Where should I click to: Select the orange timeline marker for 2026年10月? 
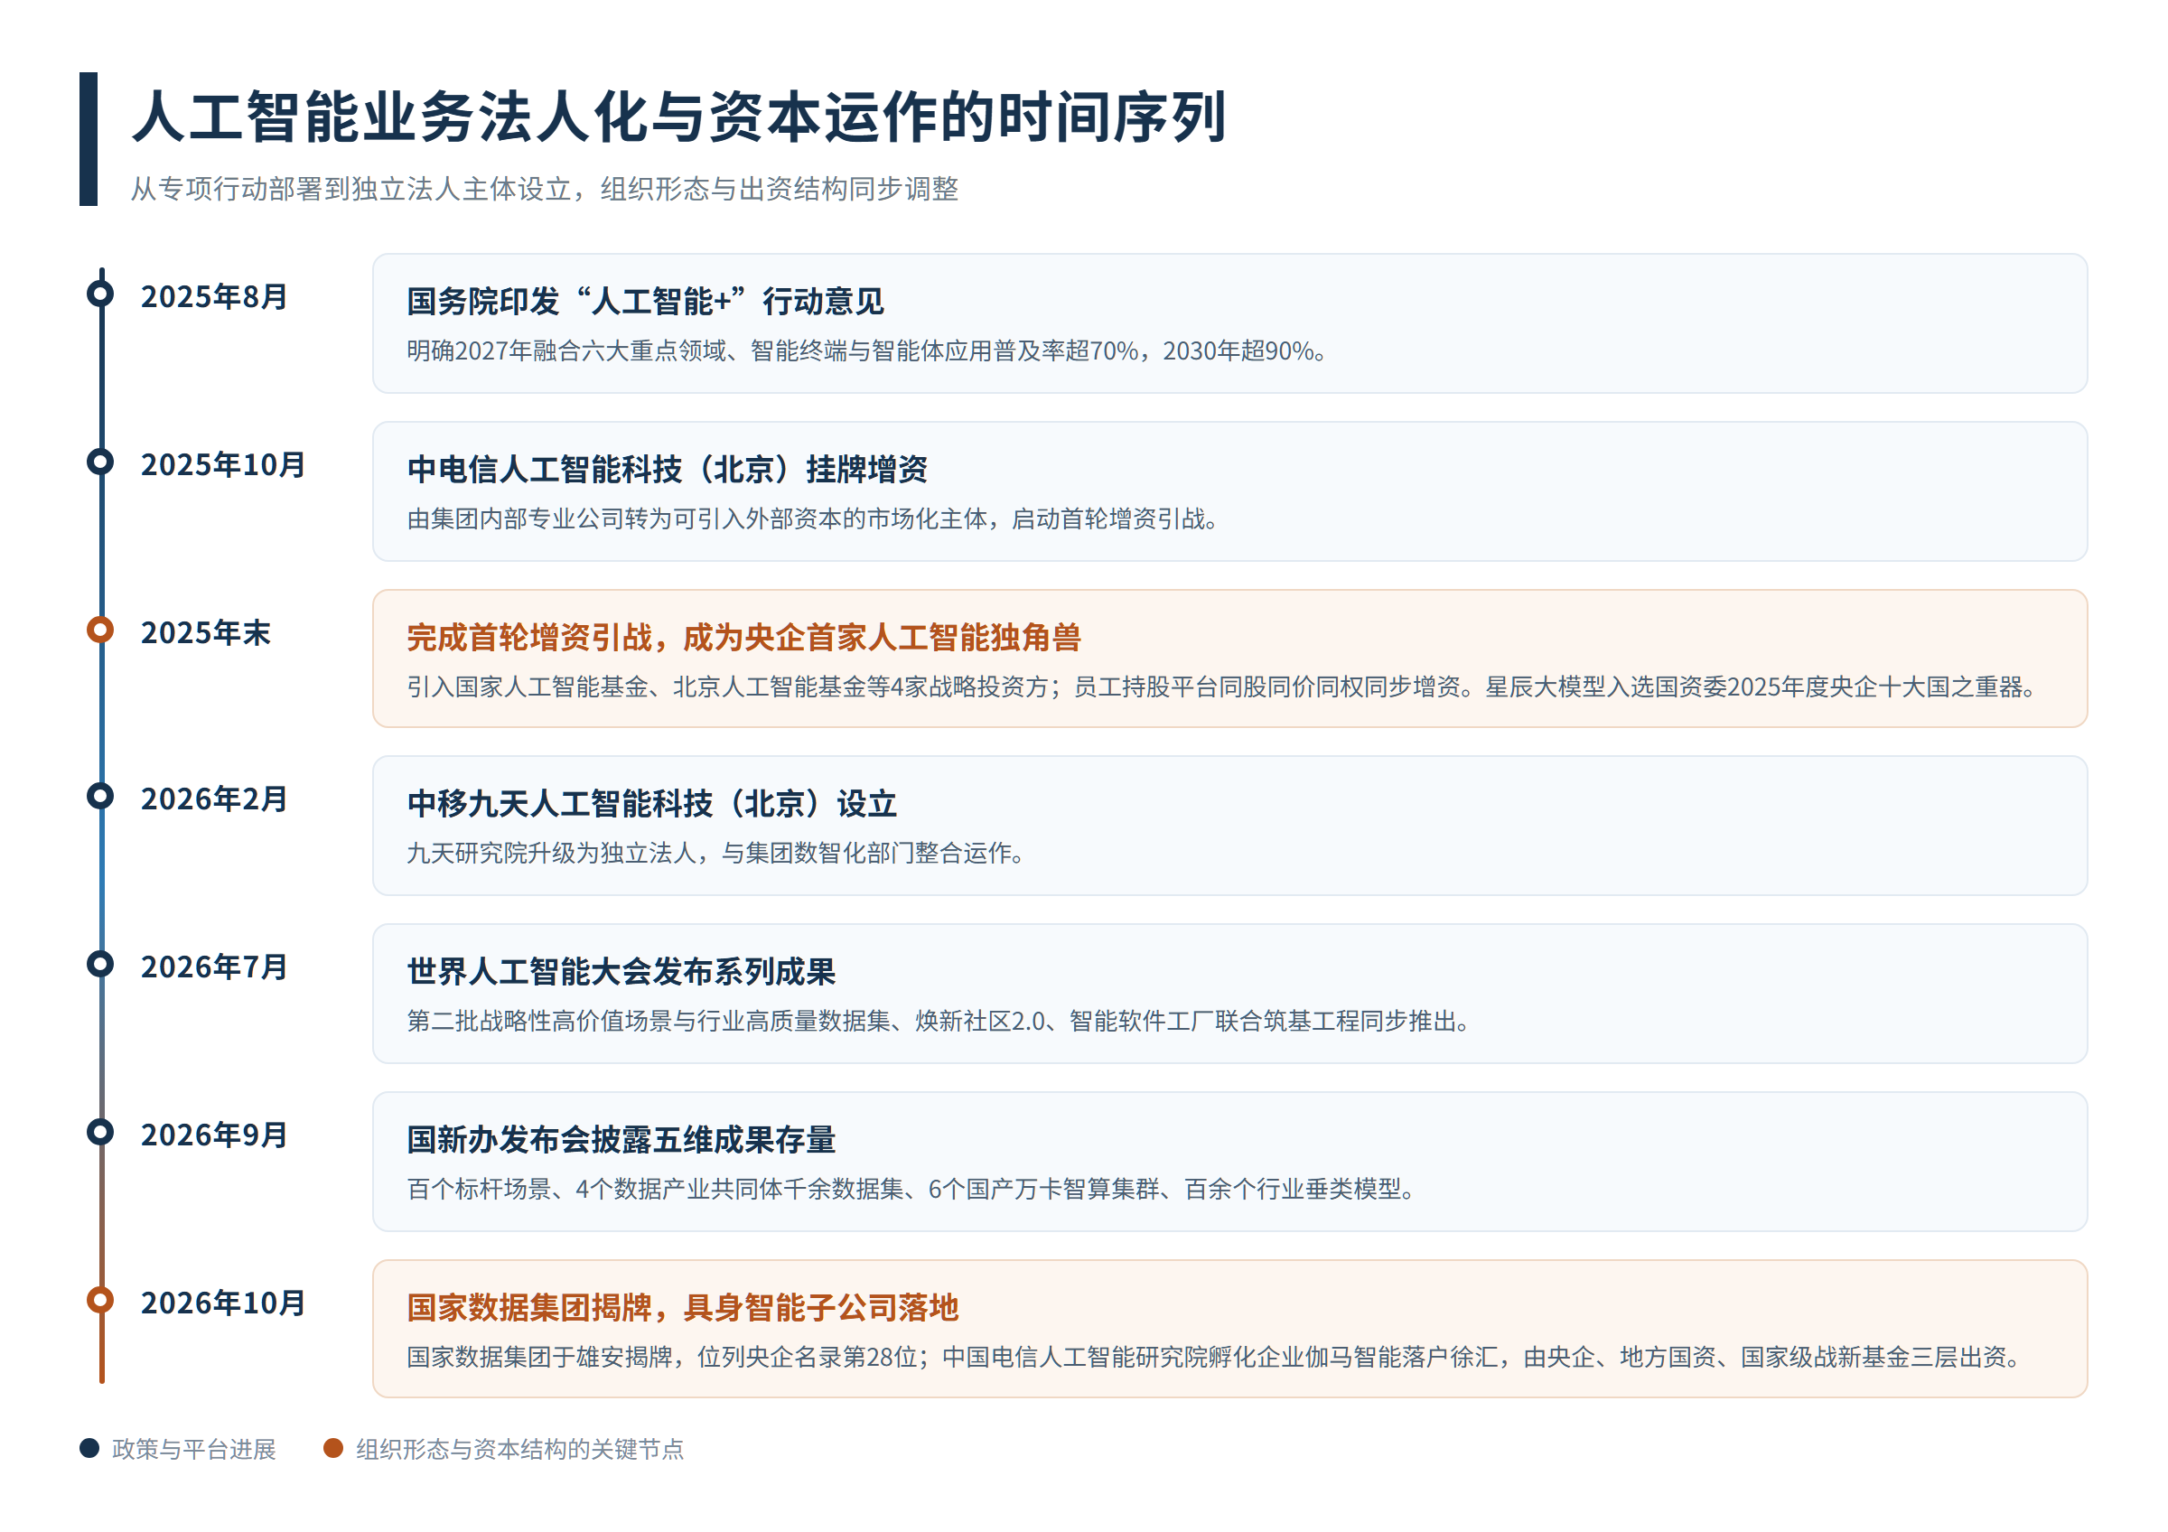(x=100, y=1300)
